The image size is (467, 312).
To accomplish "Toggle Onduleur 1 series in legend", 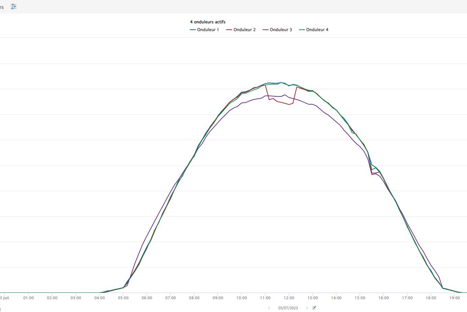I will point(204,30).
